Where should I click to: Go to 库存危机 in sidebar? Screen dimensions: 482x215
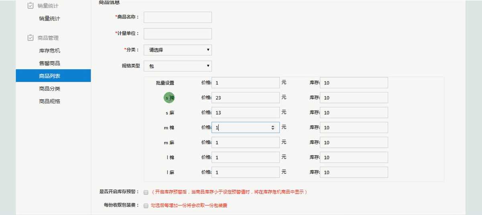[x=49, y=50]
